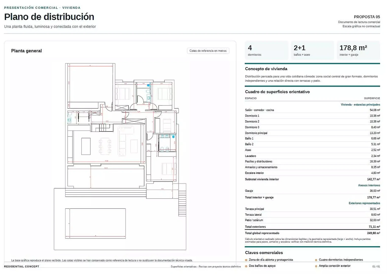387x274 pixels.
Task: Select the "Total interior + garaje" row label
Action: pos(259,197)
